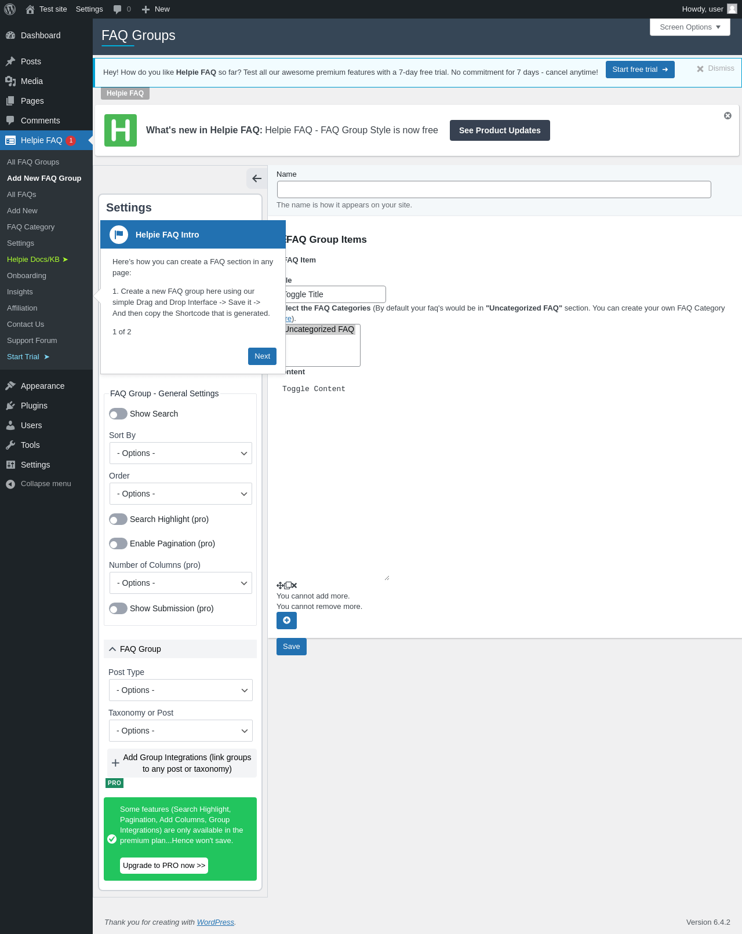The image size is (742, 934).
Task: Click the Toggle Content text area
Action: pyautogui.click(x=333, y=481)
